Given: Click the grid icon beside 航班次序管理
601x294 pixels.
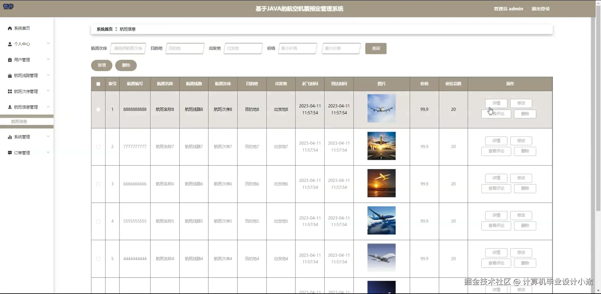Looking at the screenshot, I should (x=10, y=91).
